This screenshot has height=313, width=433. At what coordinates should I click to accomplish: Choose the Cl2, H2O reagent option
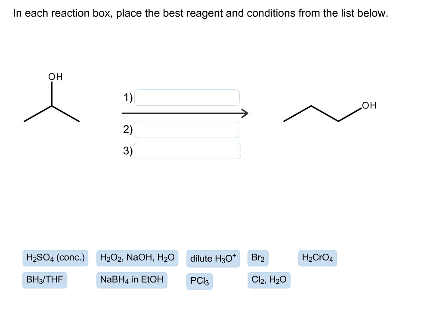[269, 279]
